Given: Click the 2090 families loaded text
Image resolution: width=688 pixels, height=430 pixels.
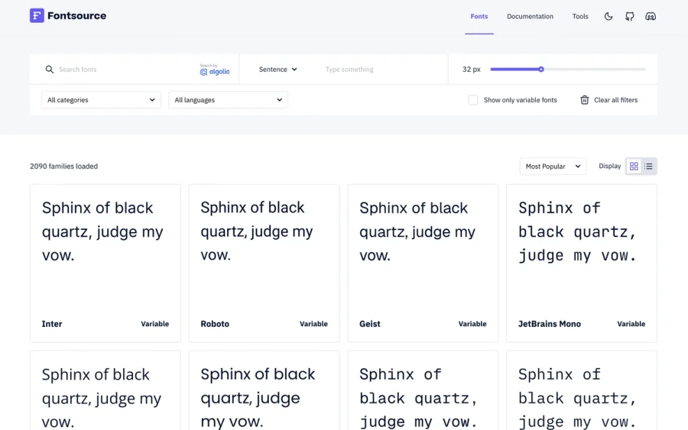Looking at the screenshot, I should click(x=63, y=167).
